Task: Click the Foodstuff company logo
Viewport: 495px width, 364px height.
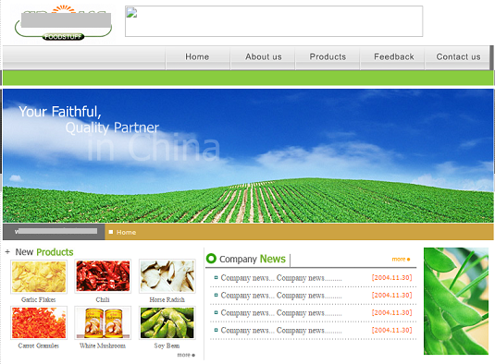Action: (x=63, y=23)
